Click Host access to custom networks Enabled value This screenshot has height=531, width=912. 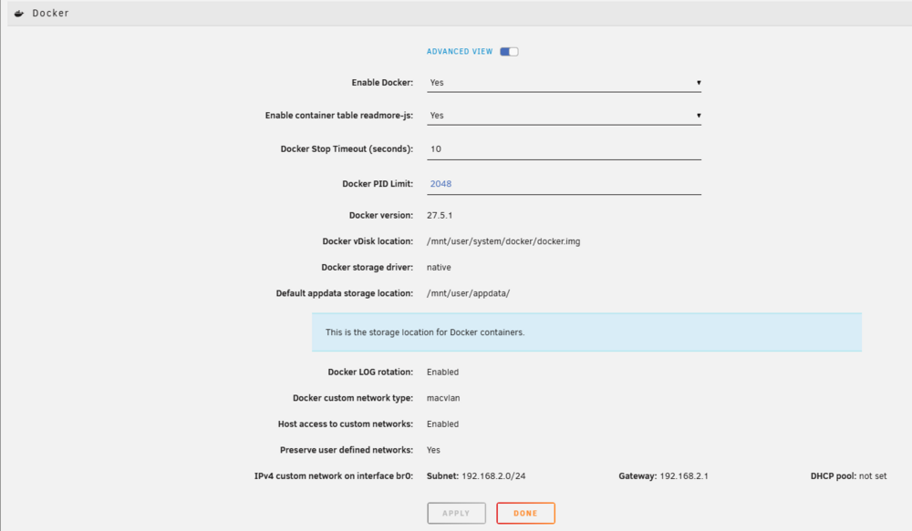pyautogui.click(x=442, y=424)
